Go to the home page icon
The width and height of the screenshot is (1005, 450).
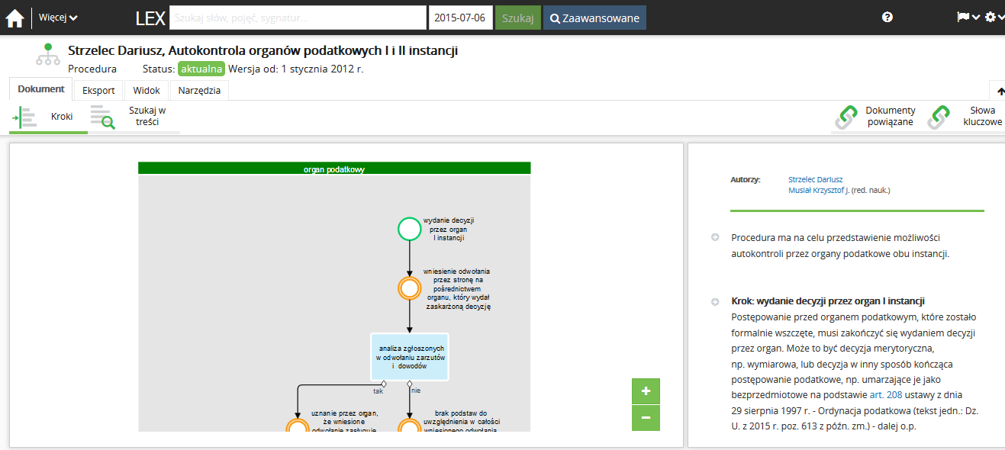click(x=14, y=18)
